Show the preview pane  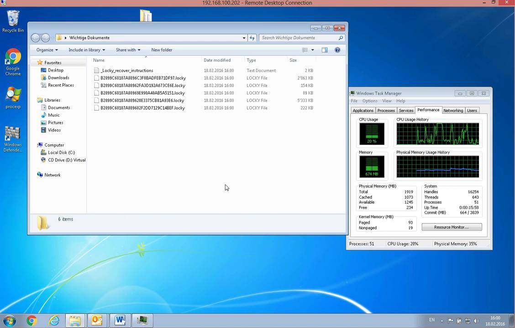[x=325, y=50]
